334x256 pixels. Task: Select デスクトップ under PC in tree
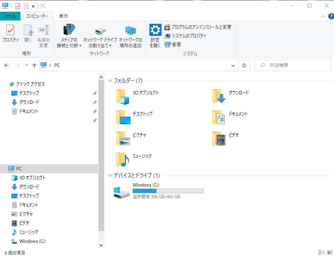click(x=29, y=196)
